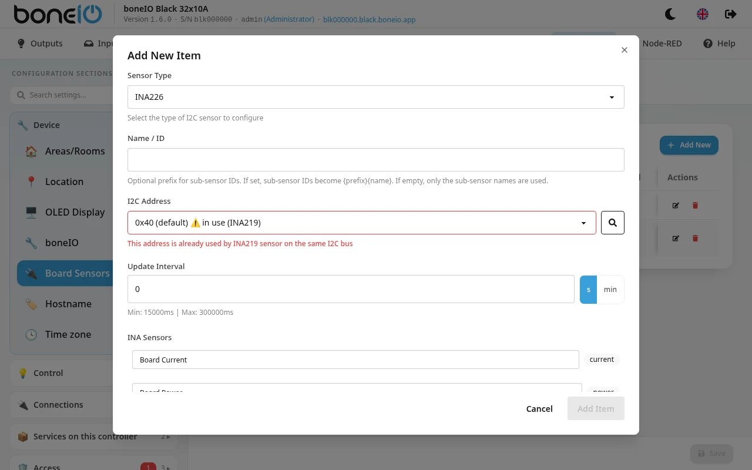Click the 'current' sensor type tag

[602, 360]
